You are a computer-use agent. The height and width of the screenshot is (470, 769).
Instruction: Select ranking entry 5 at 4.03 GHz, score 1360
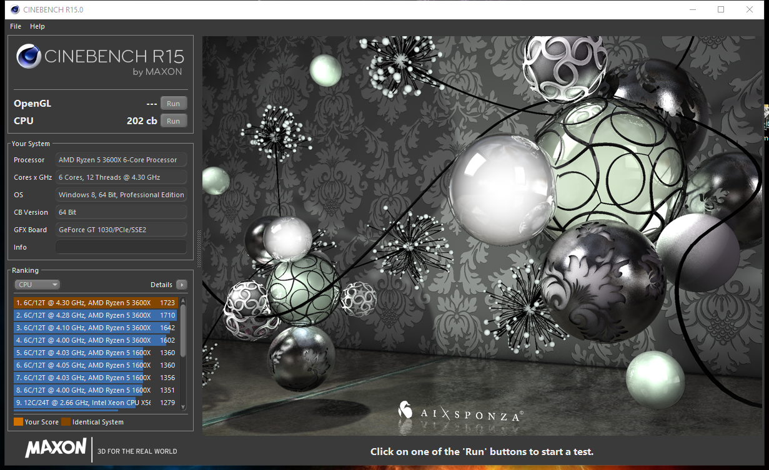pos(96,353)
